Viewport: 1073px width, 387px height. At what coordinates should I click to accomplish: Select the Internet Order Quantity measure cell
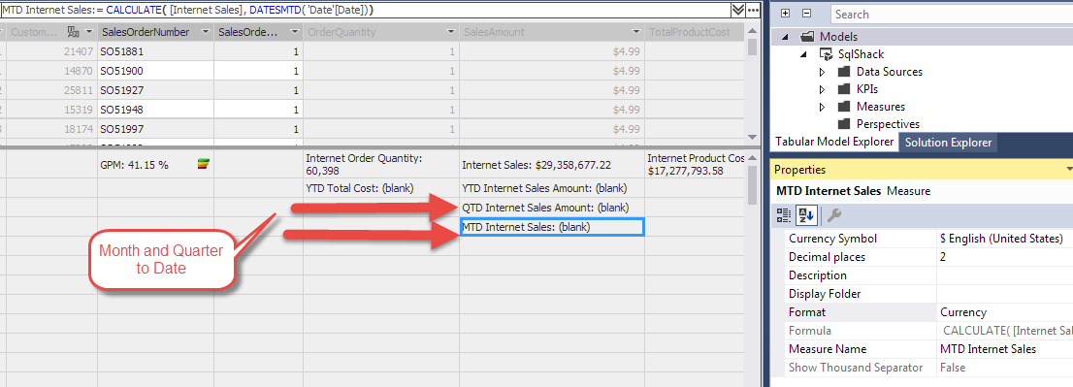point(381,164)
